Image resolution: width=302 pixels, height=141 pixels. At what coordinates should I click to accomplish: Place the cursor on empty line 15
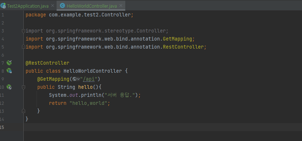[163, 127]
